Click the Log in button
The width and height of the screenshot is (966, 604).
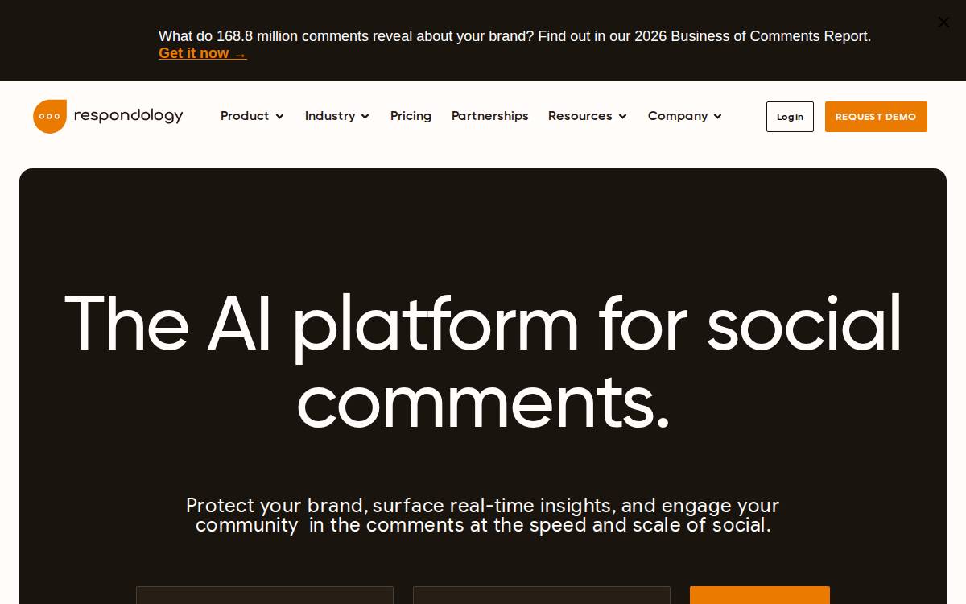(x=790, y=117)
